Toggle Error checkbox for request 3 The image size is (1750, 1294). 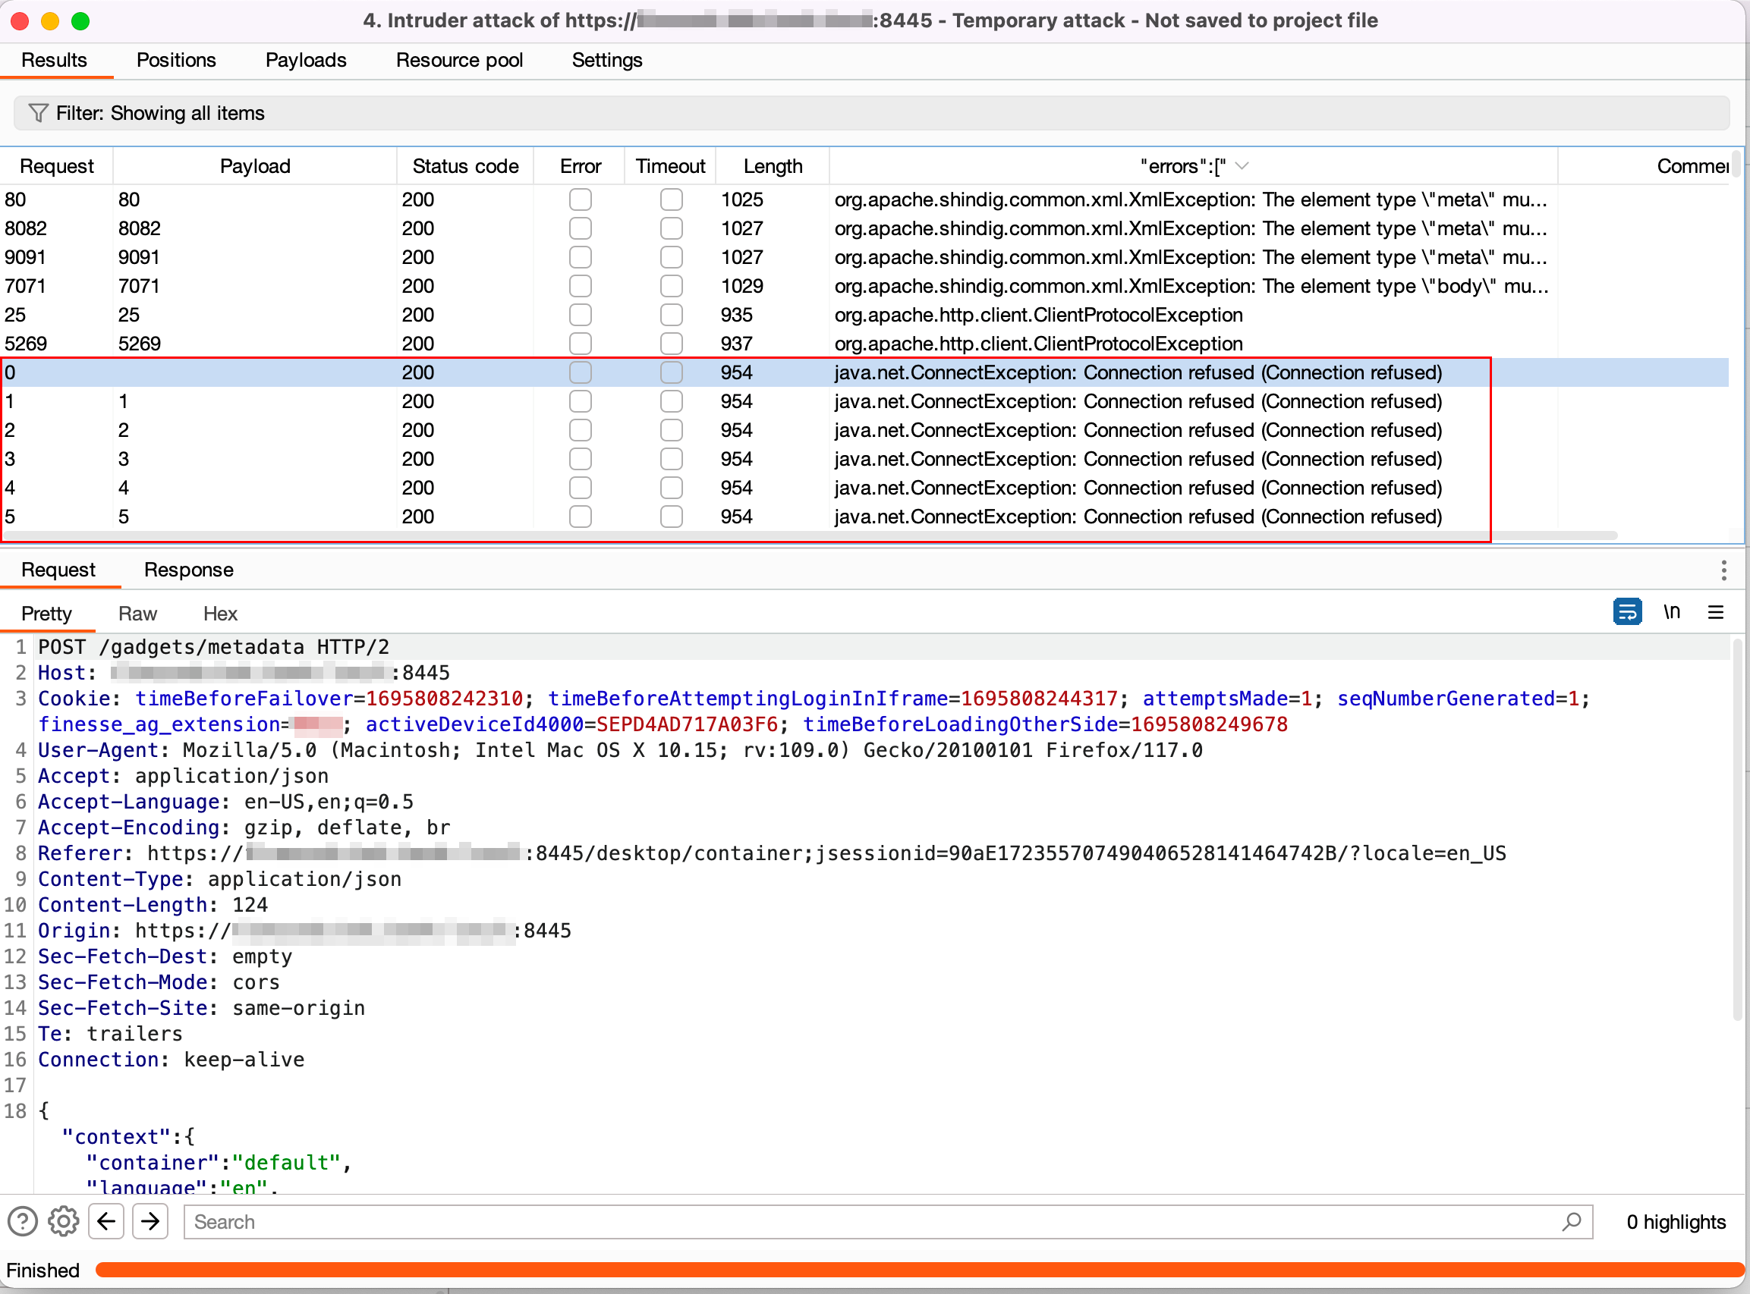pyautogui.click(x=581, y=459)
